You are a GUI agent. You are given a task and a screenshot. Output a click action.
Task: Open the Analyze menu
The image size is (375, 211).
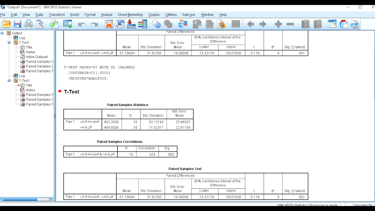(x=107, y=15)
